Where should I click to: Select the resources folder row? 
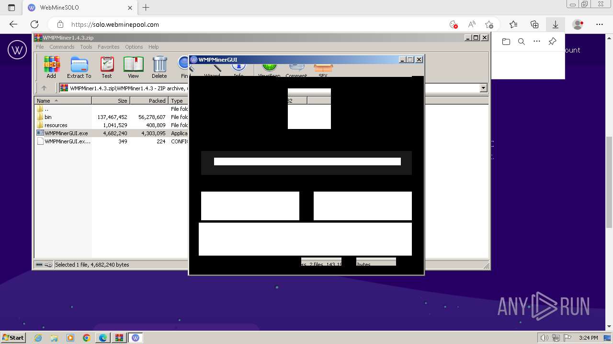pos(111,125)
